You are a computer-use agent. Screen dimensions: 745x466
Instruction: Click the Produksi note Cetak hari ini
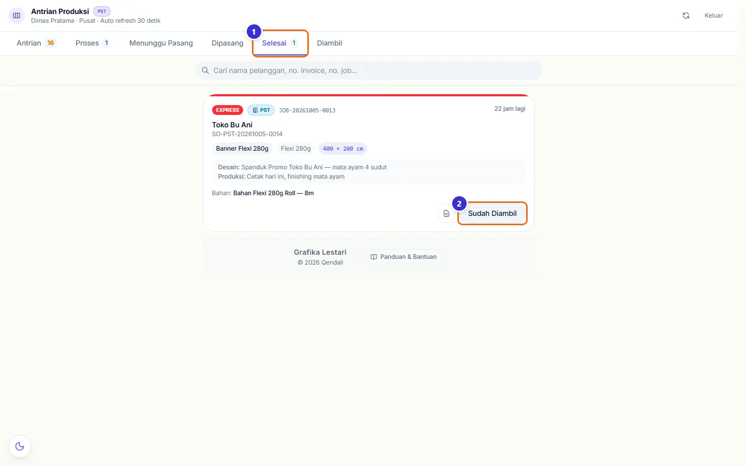tap(281, 177)
